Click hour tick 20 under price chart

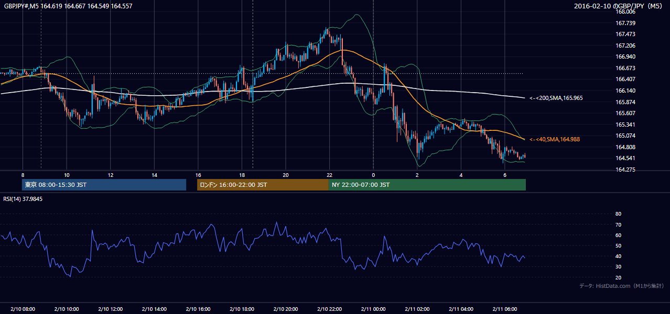(286, 175)
